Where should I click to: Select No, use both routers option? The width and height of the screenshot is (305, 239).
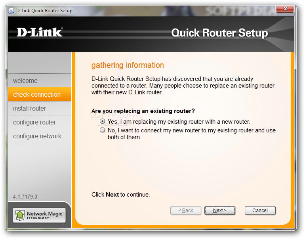[103, 130]
